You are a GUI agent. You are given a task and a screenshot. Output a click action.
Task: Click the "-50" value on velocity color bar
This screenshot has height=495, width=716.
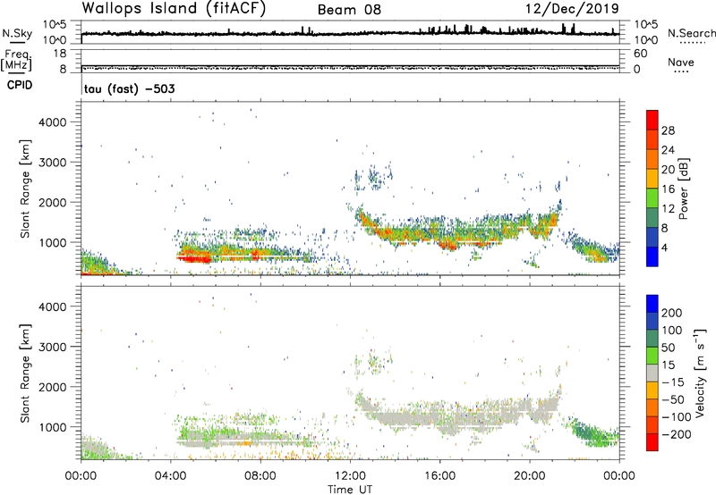673,399
